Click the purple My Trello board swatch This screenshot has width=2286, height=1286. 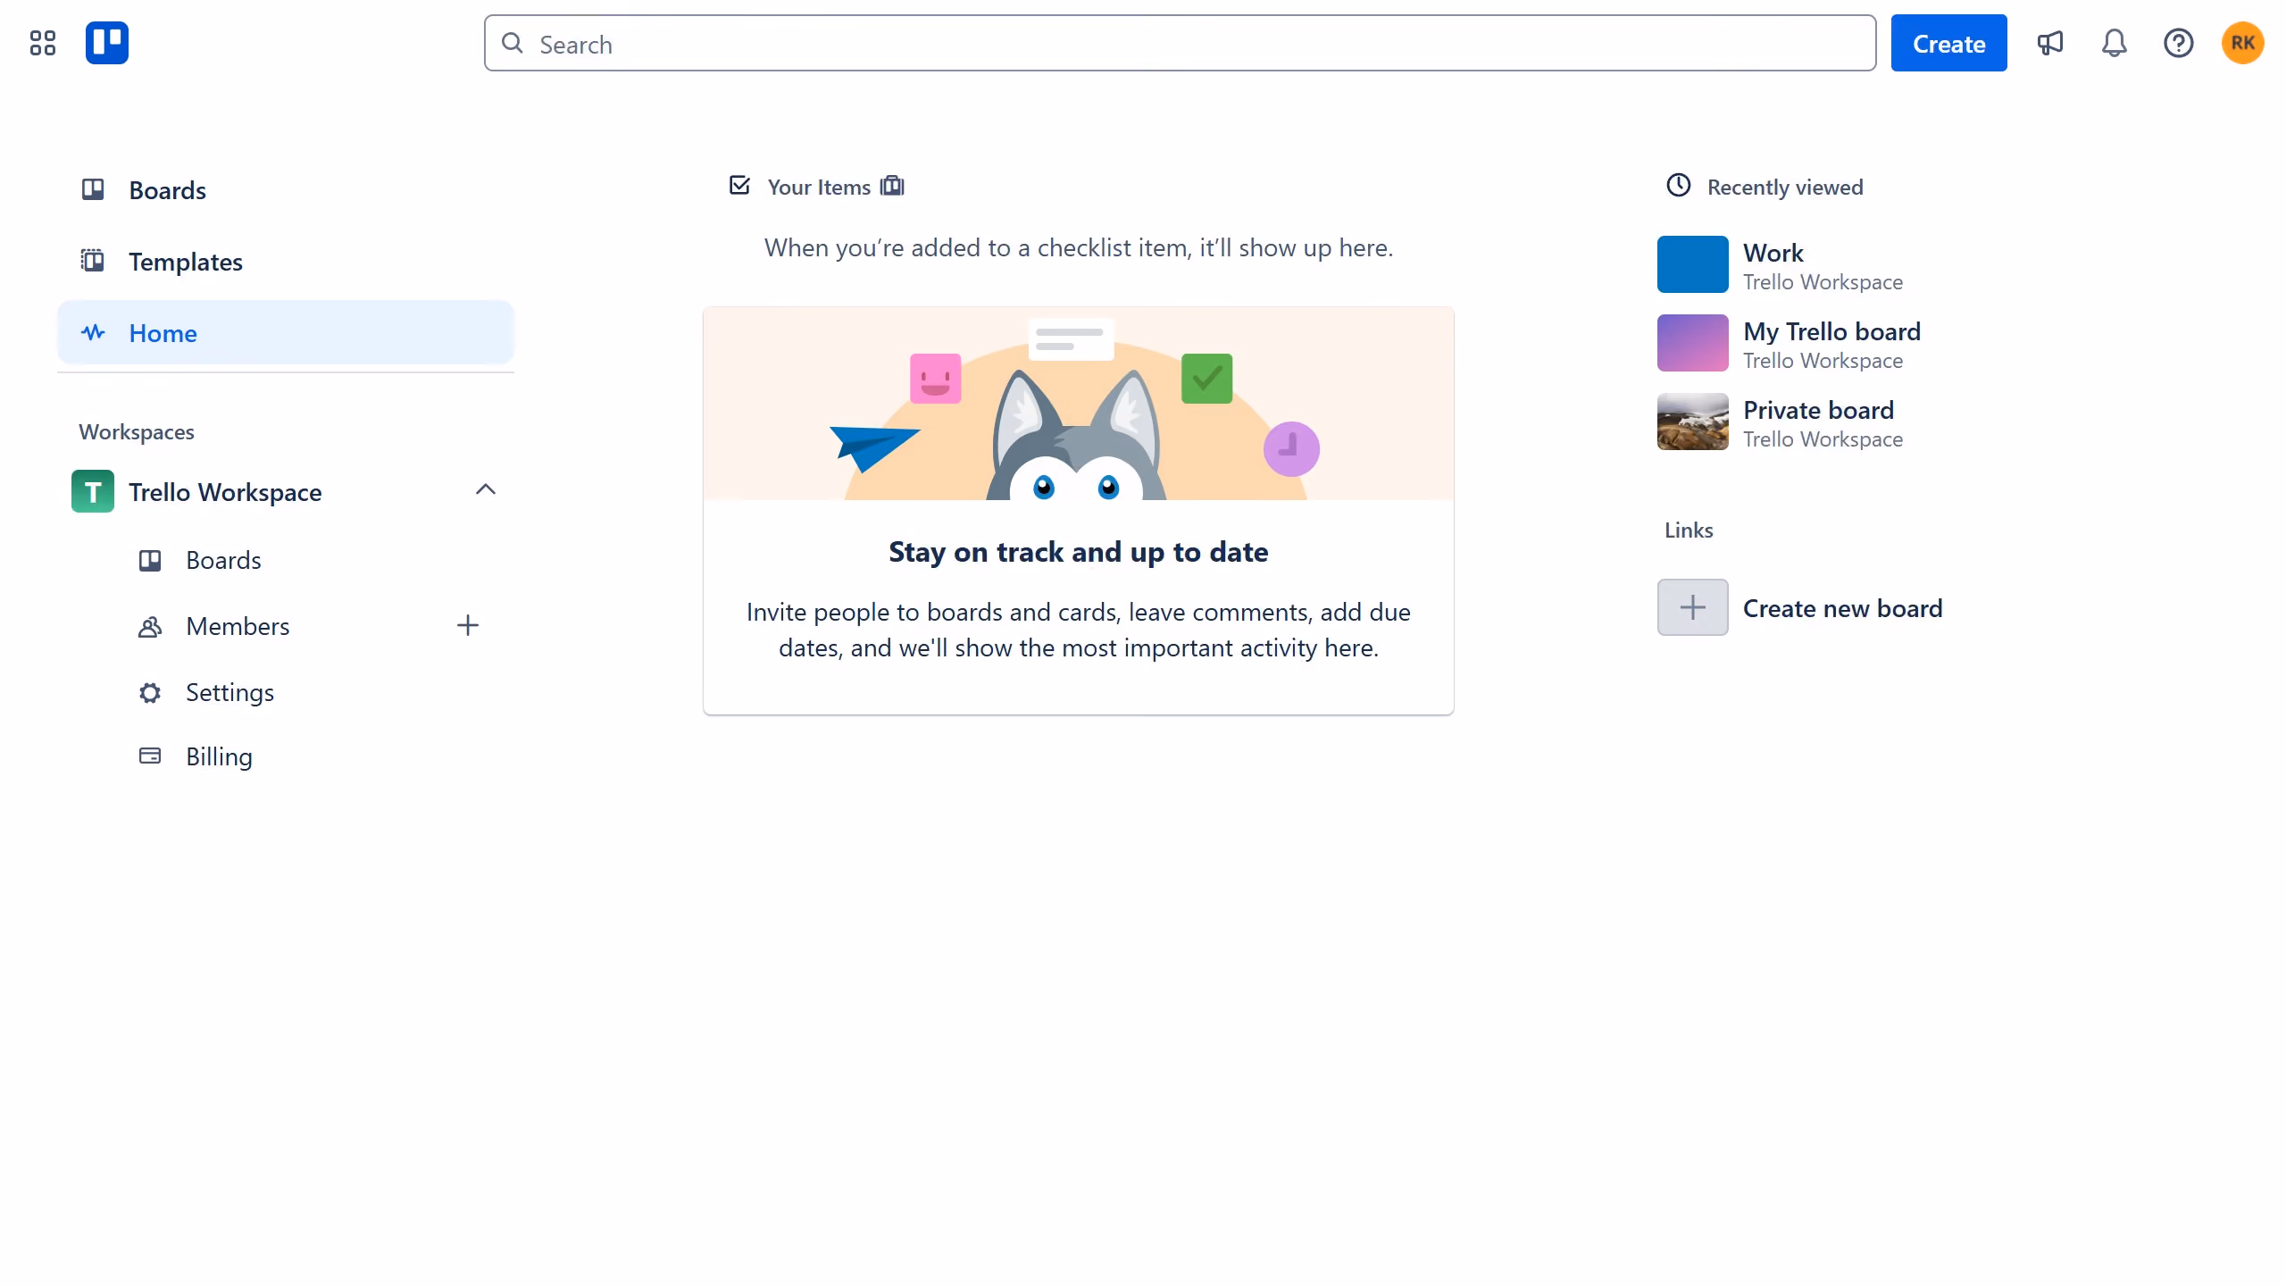pos(1693,343)
